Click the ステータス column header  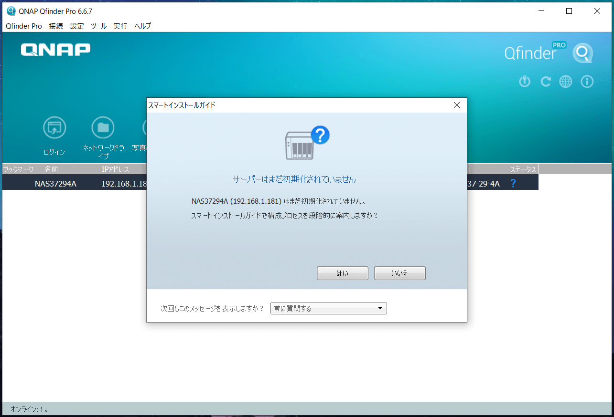click(523, 169)
